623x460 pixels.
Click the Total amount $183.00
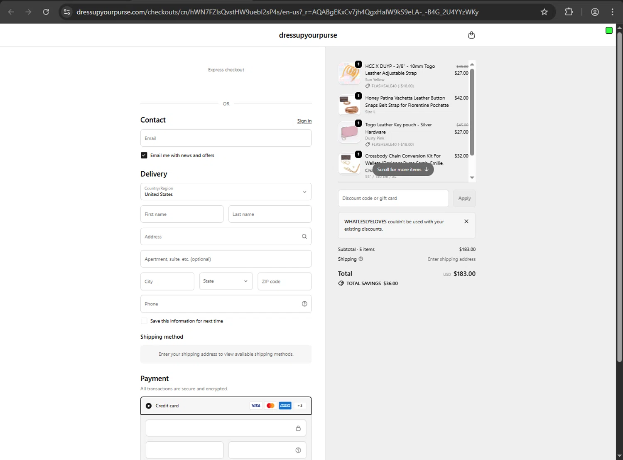(464, 273)
